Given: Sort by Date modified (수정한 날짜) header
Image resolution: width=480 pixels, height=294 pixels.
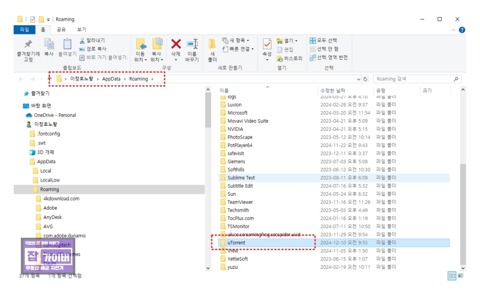Looking at the screenshot, I should click(333, 91).
